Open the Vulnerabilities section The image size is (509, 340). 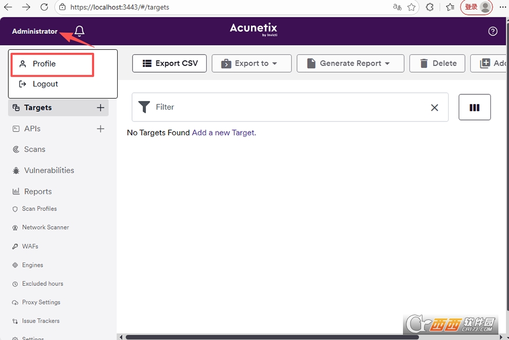49,170
